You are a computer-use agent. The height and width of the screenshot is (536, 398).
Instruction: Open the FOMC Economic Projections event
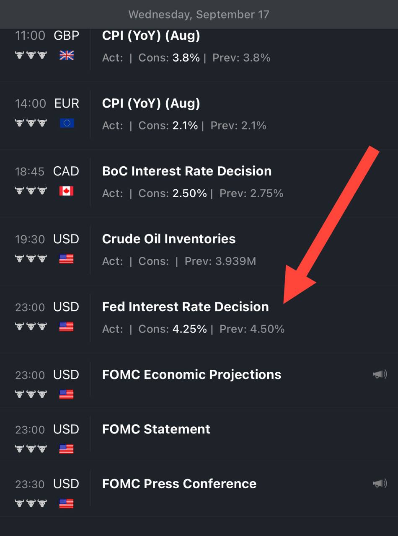199,381
